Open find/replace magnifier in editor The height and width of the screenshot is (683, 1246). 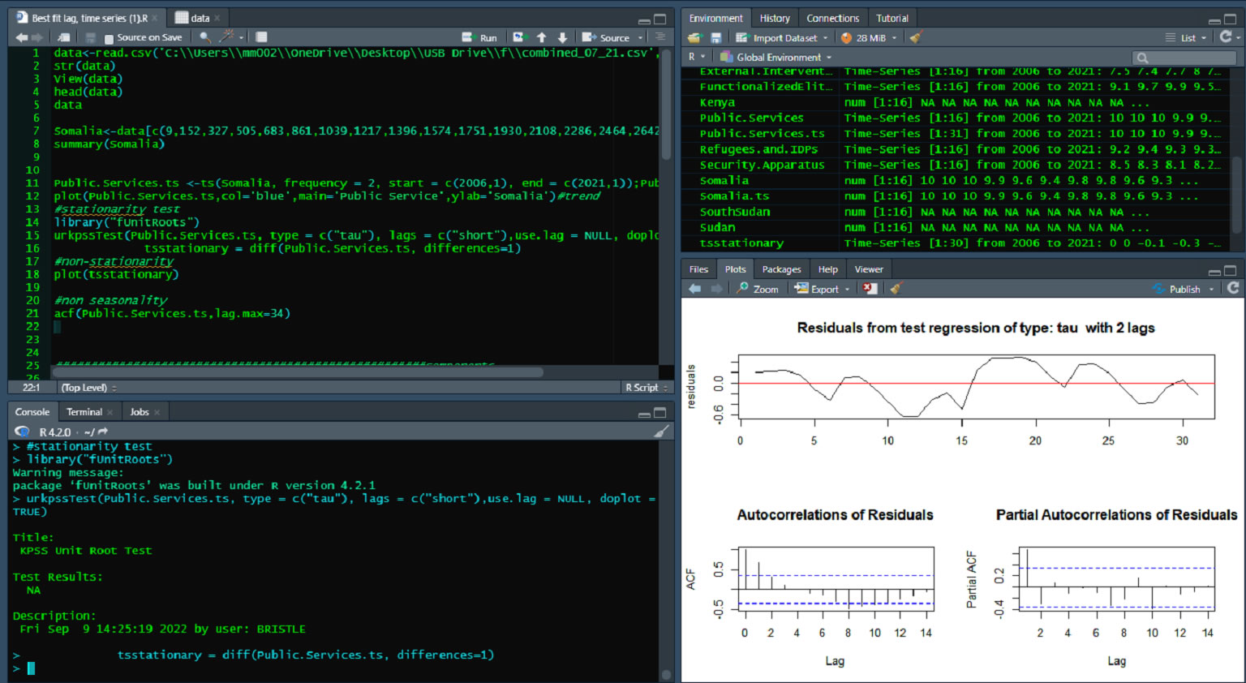click(205, 37)
